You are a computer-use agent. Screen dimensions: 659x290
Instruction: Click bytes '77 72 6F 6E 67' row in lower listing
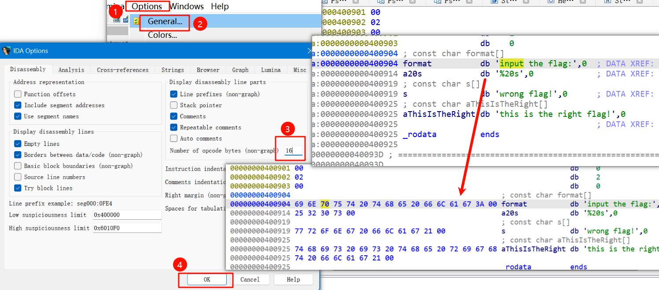pyautogui.click(x=370, y=231)
